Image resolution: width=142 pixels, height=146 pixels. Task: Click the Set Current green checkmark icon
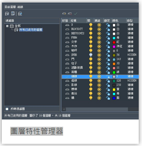pyautogui.click(x=76, y=14)
